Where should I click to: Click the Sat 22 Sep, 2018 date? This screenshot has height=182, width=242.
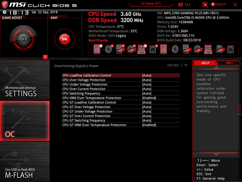coord(45,12)
